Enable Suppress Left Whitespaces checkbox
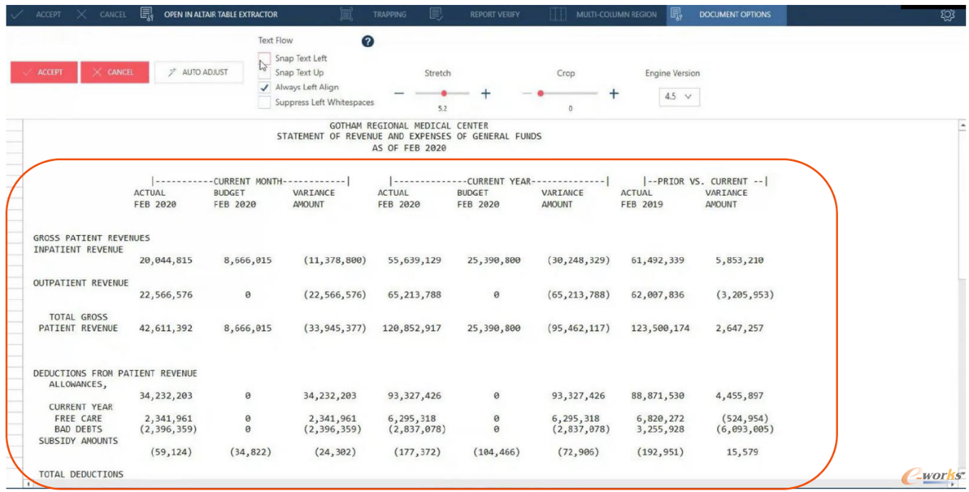The image size is (969, 492). (x=264, y=103)
